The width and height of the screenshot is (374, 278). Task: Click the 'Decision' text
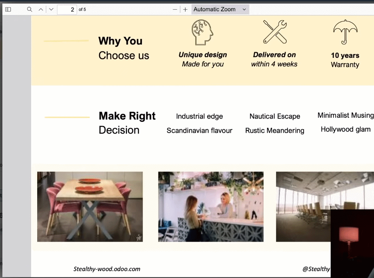119,130
